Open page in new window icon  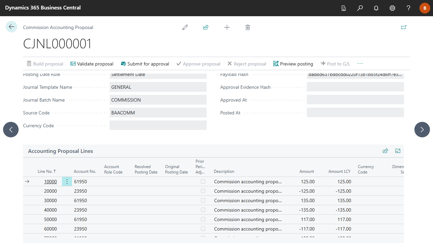coord(404,27)
